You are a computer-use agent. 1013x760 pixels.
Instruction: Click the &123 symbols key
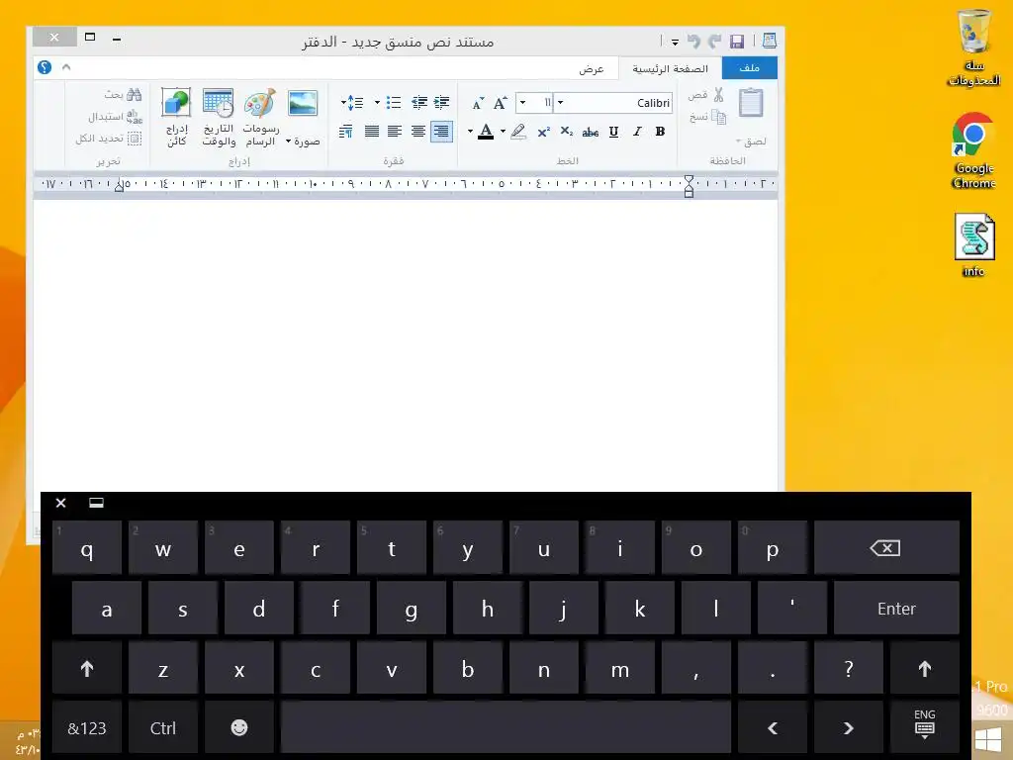pos(87,727)
